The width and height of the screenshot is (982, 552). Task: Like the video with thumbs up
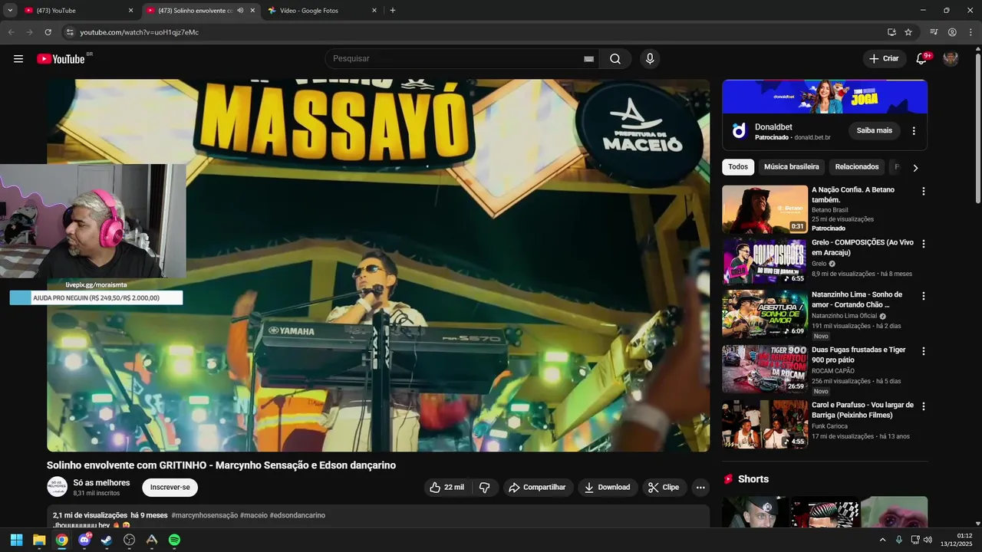(x=447, y=488)
